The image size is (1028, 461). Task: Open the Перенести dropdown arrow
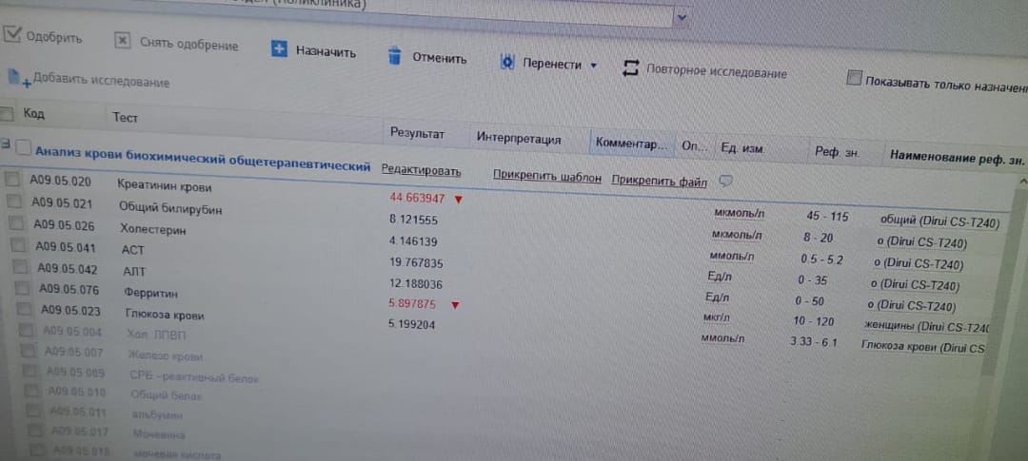[594, 66]
